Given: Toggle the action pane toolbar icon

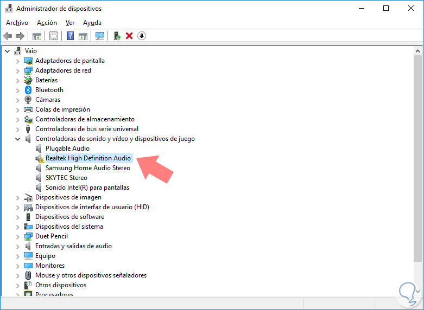Looking at the screenshot, I should tap(83, 36).
